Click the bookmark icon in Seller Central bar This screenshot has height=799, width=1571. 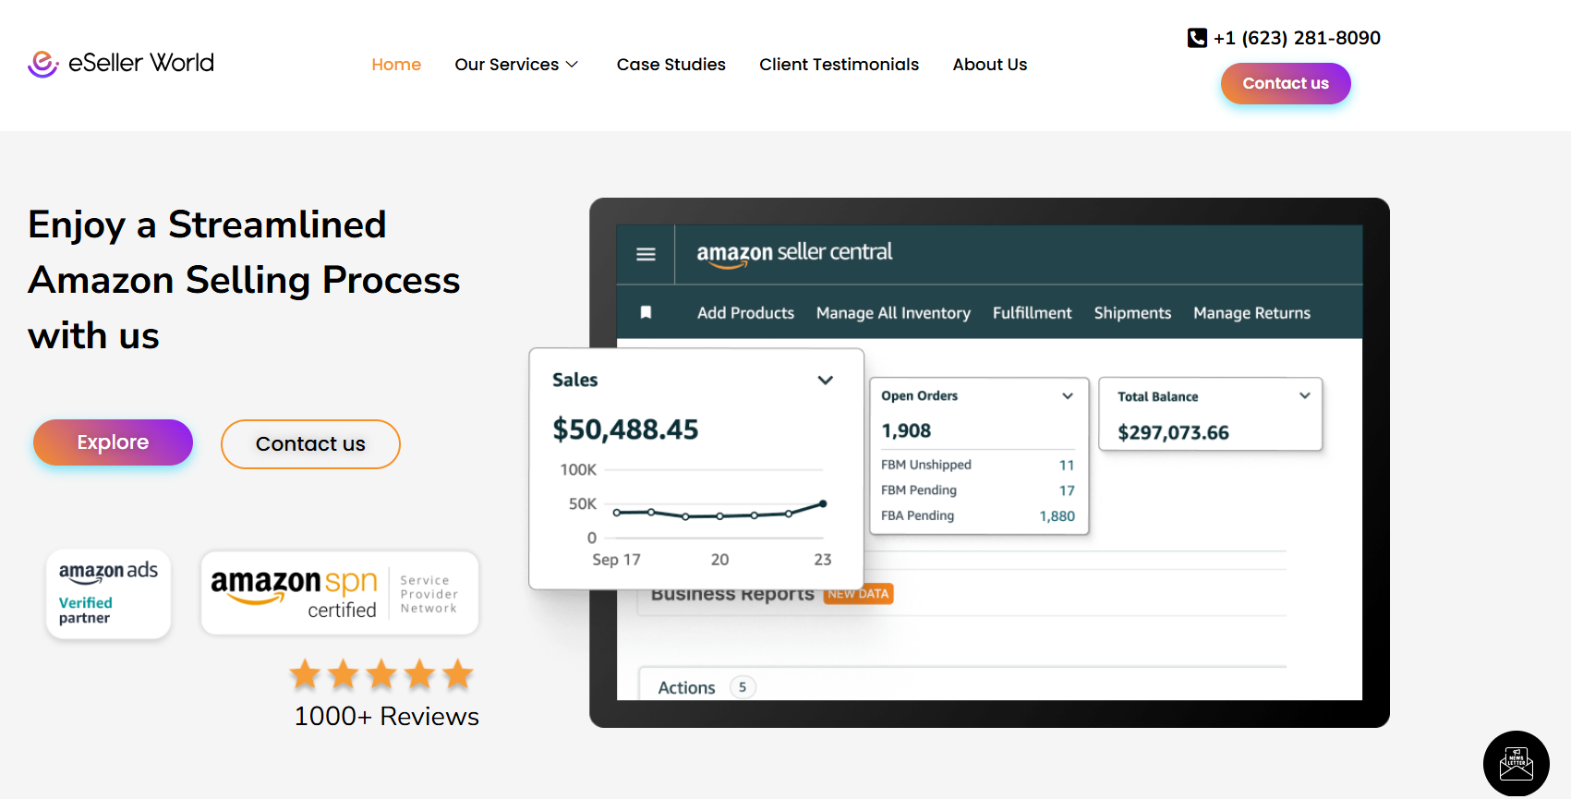coord(647,312)
